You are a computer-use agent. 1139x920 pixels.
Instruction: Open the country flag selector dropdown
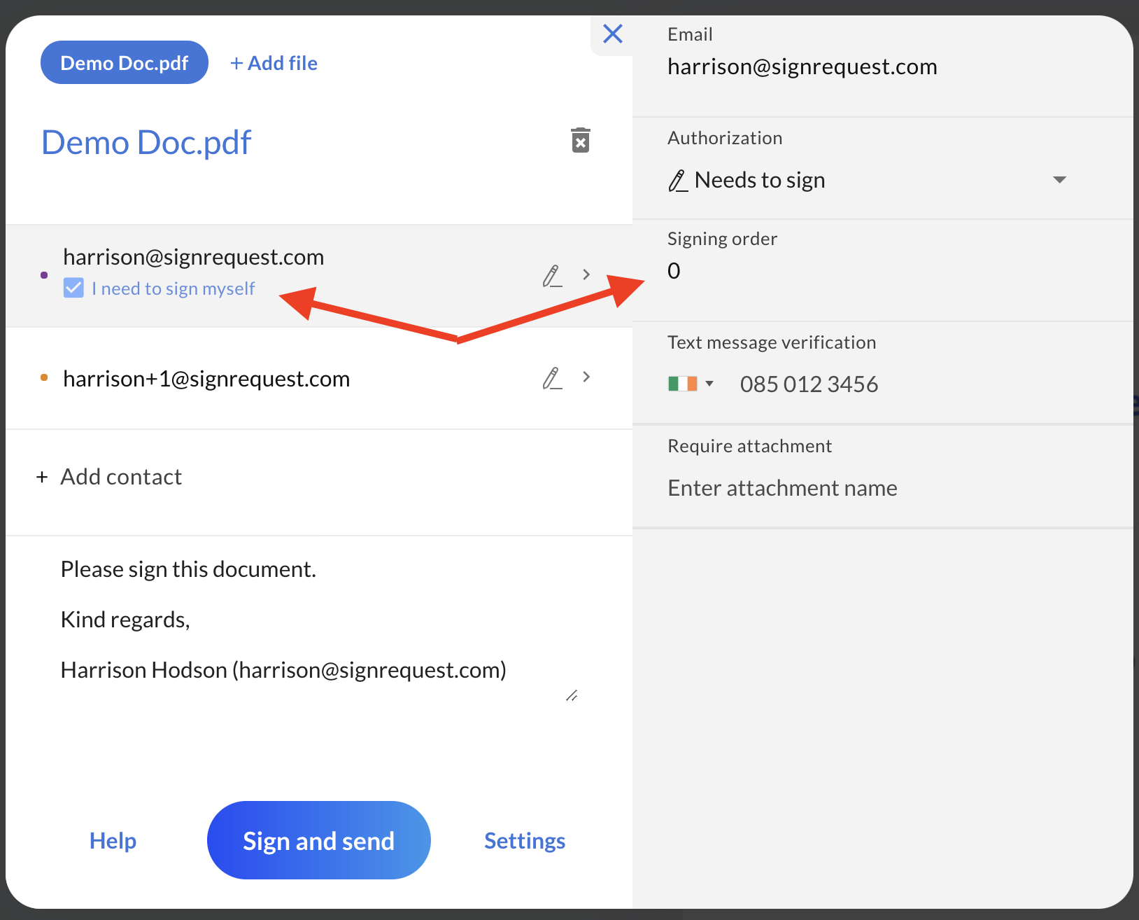point(691,384)
